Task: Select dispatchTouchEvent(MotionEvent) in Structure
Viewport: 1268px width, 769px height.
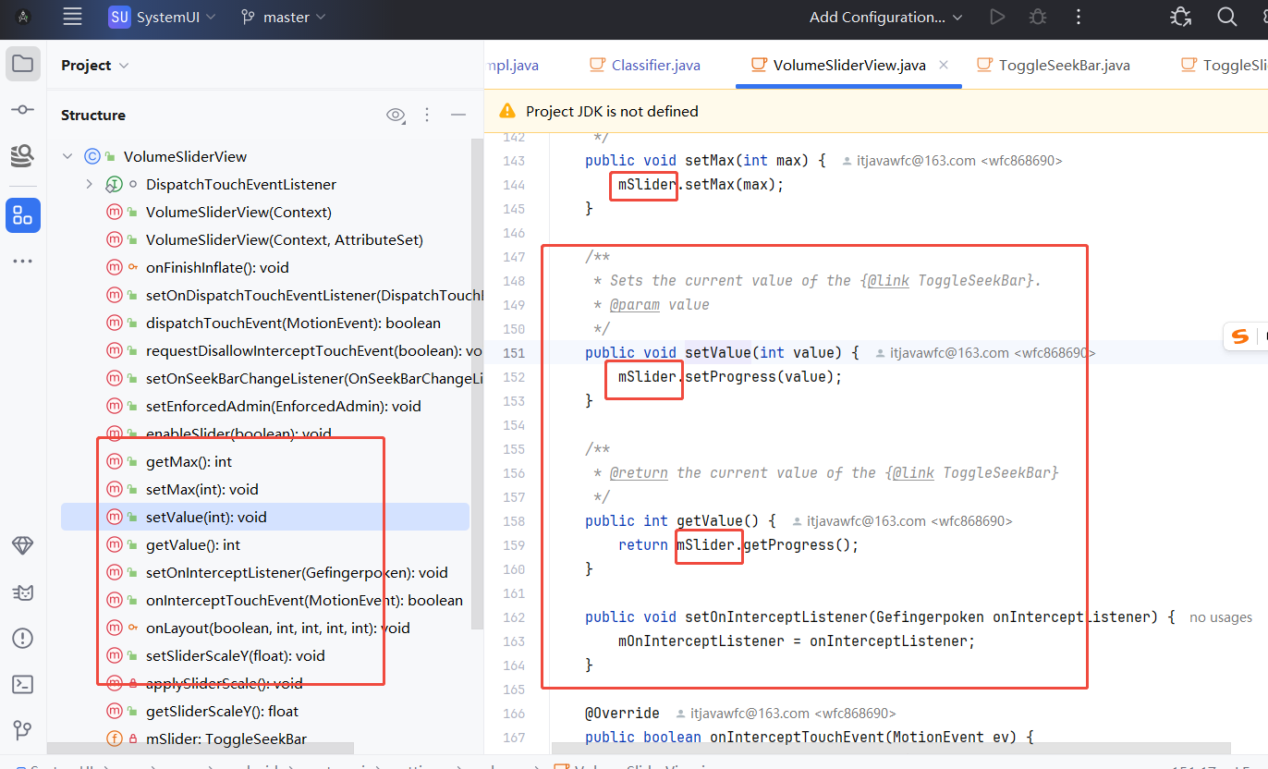Action: pos(293,323)
